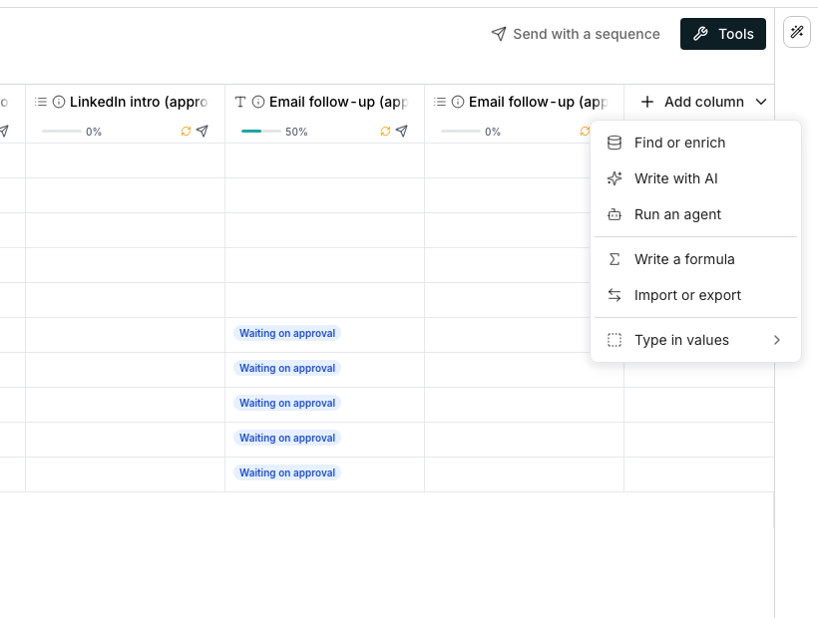Click the Tools button
This screenshot has height=618, width=818.
[x=723, y=34]
